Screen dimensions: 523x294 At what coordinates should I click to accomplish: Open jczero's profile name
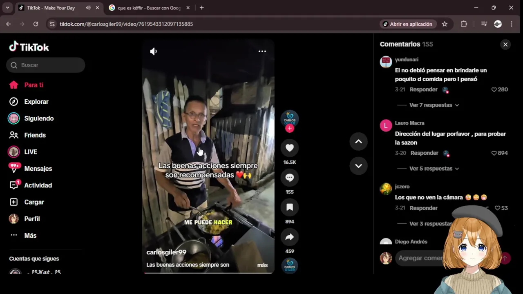402,187
